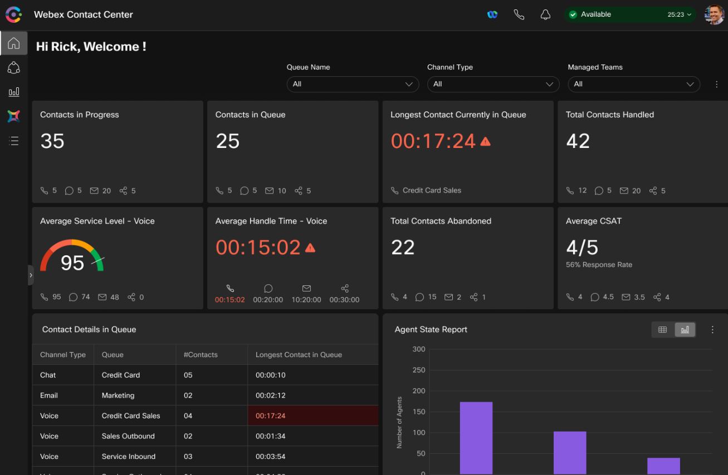
Task: Open Agent State Report three-dot menu
Action: tap(712, 330)
